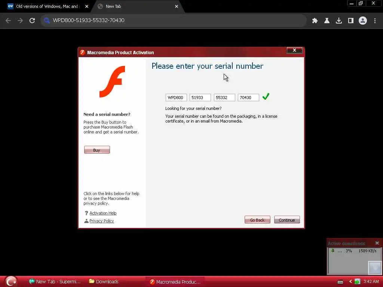Click the green download manager tray icon

[x=357, y=281]
